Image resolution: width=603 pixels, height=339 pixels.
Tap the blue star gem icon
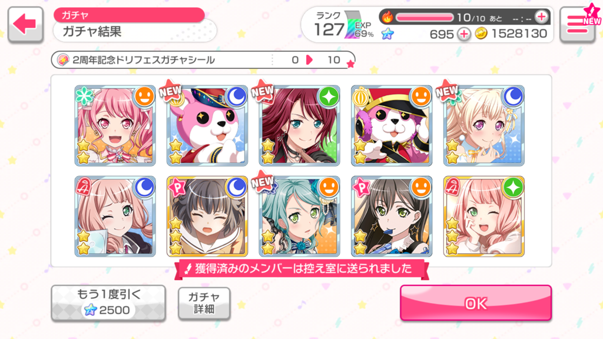pos(387,34)
